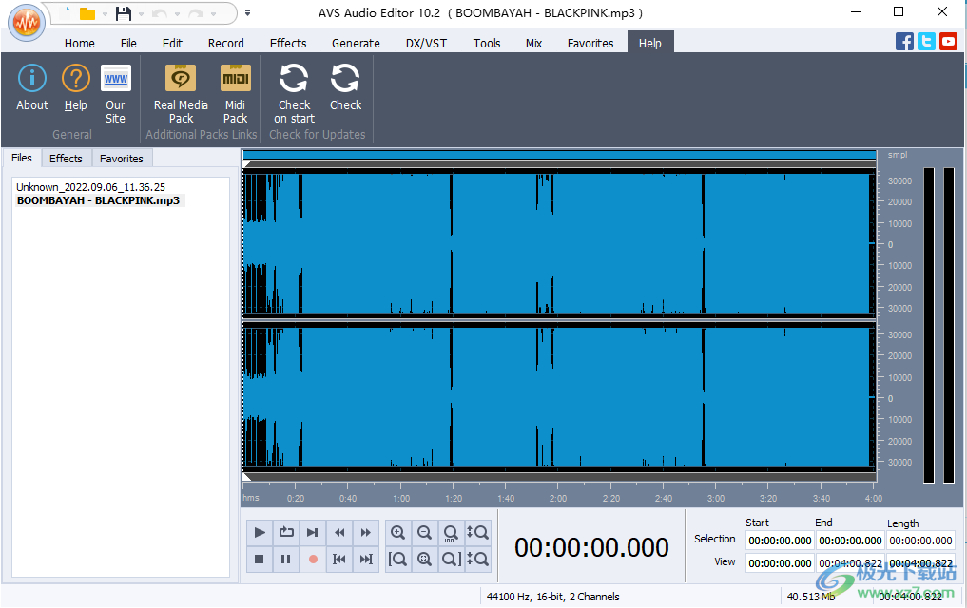Expand the open folder dropdown arrow

click(x=105, y=13)
